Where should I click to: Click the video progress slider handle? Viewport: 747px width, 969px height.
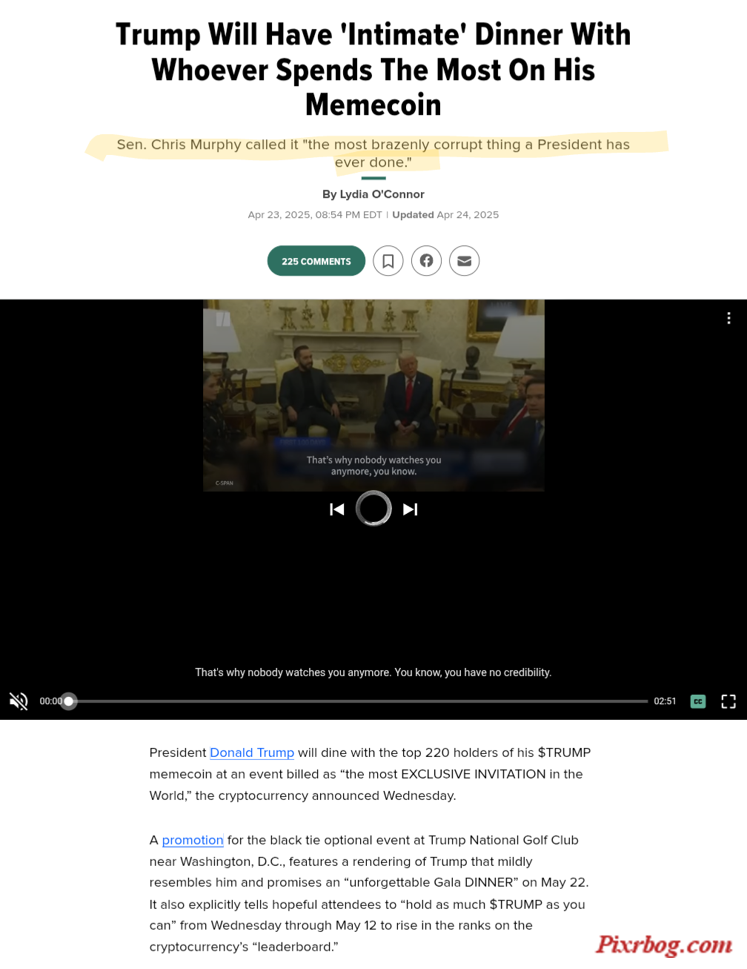(69, 701)
